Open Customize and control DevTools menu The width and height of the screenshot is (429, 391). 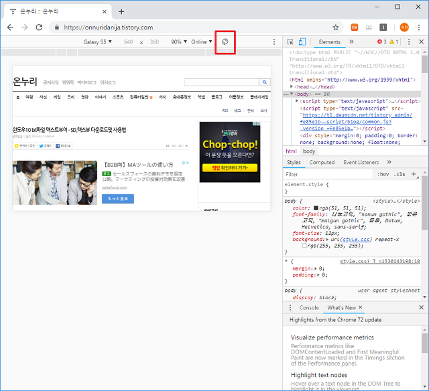409,42
